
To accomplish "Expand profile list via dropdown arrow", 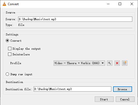I will (x=103, y=63).
